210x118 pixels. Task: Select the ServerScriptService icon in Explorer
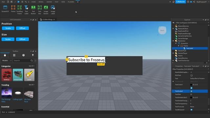coord(176,36)
